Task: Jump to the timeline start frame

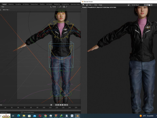Action: coord(56,105)
